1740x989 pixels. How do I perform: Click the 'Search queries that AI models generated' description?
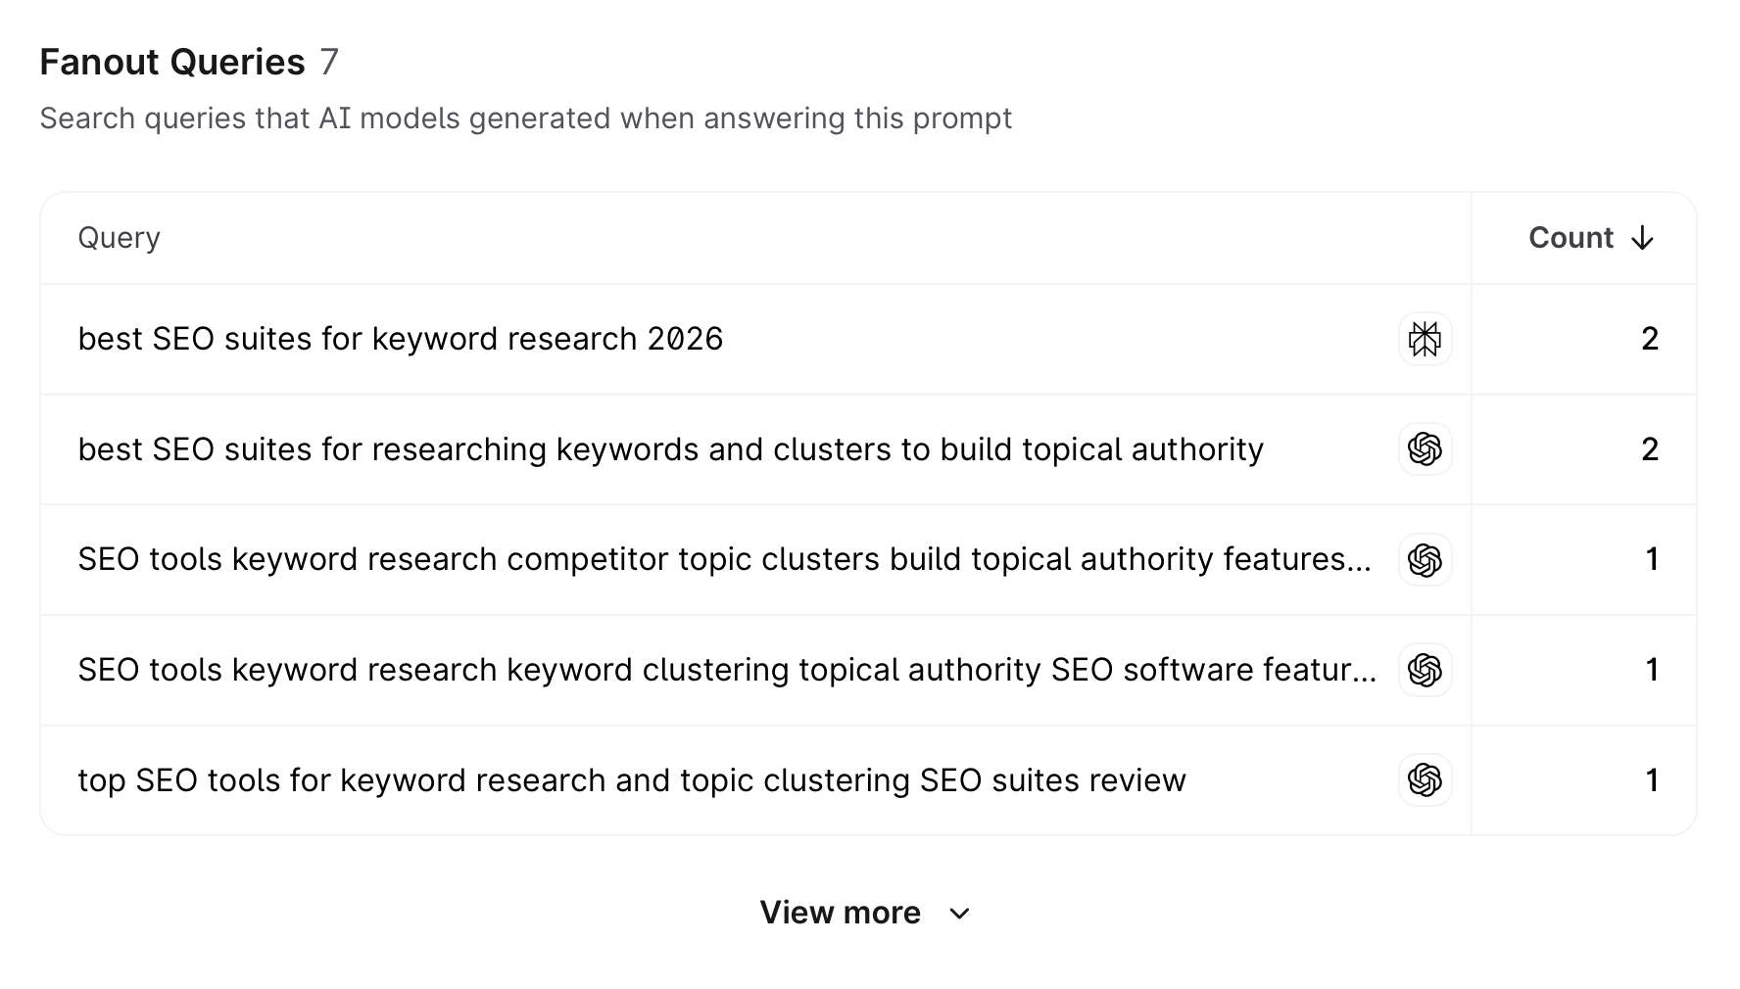click(525, 118)
